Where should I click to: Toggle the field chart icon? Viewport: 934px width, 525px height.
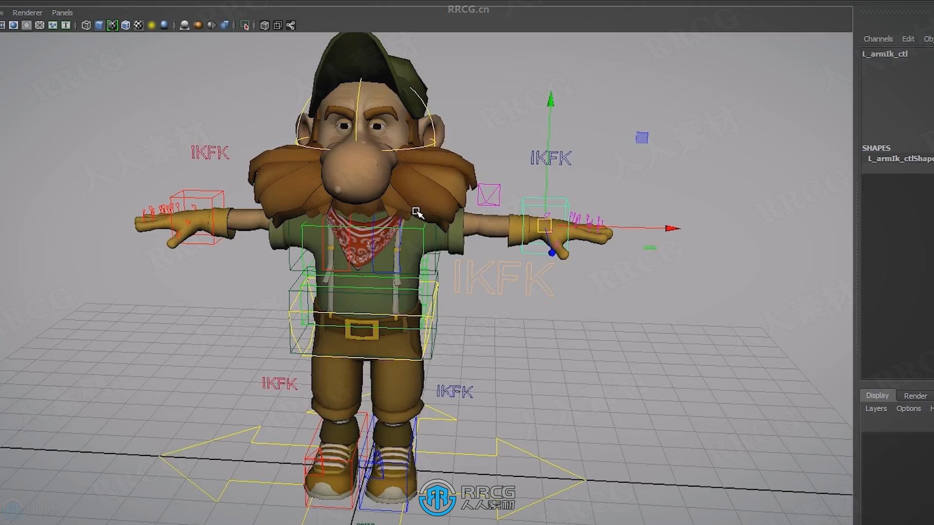coord(40,25)
